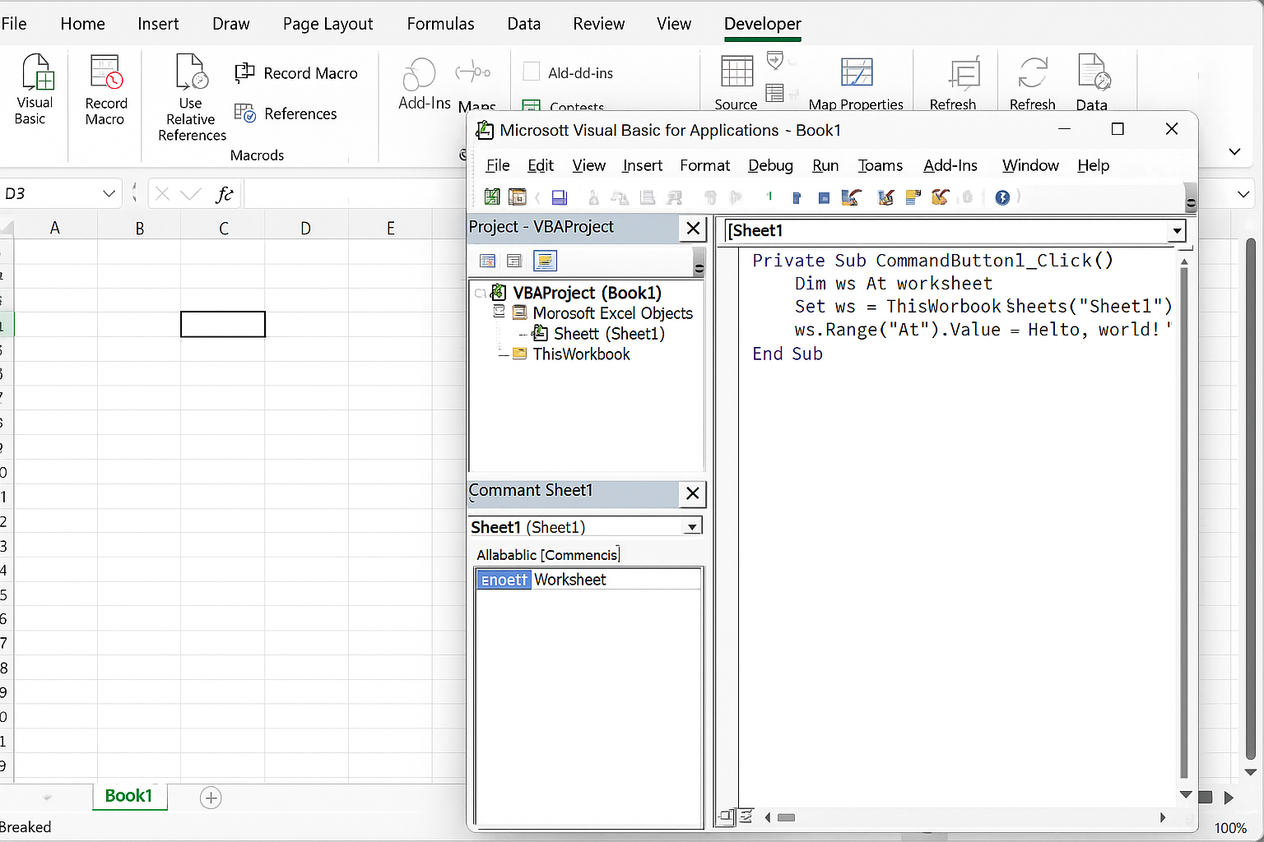Viewport: 1264px width, 842px height.
Task: Close the Project - VBAProject panel
Action: [x=694, y=228]
